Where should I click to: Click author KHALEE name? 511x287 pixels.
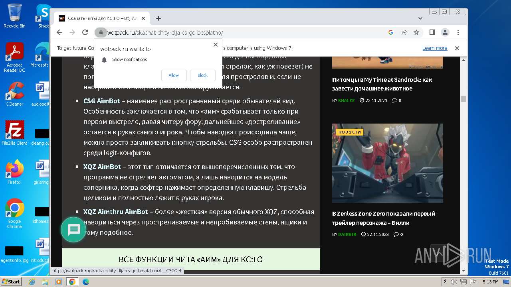(x=347, y=100)
